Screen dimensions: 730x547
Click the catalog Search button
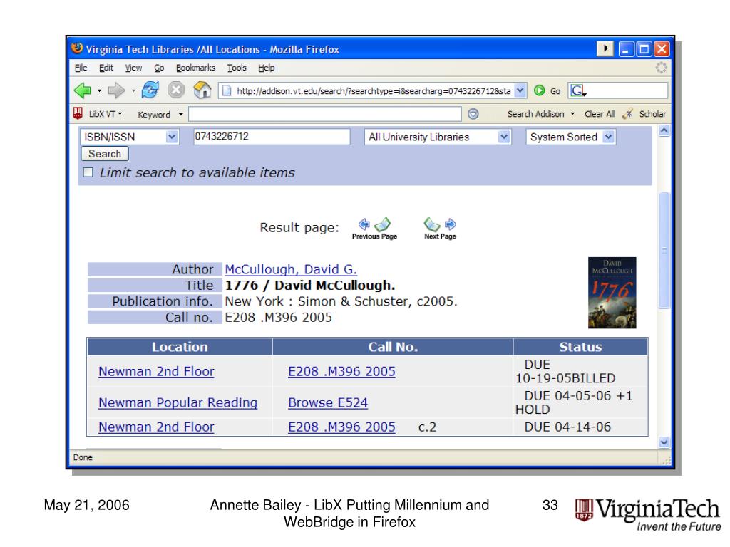105,154
